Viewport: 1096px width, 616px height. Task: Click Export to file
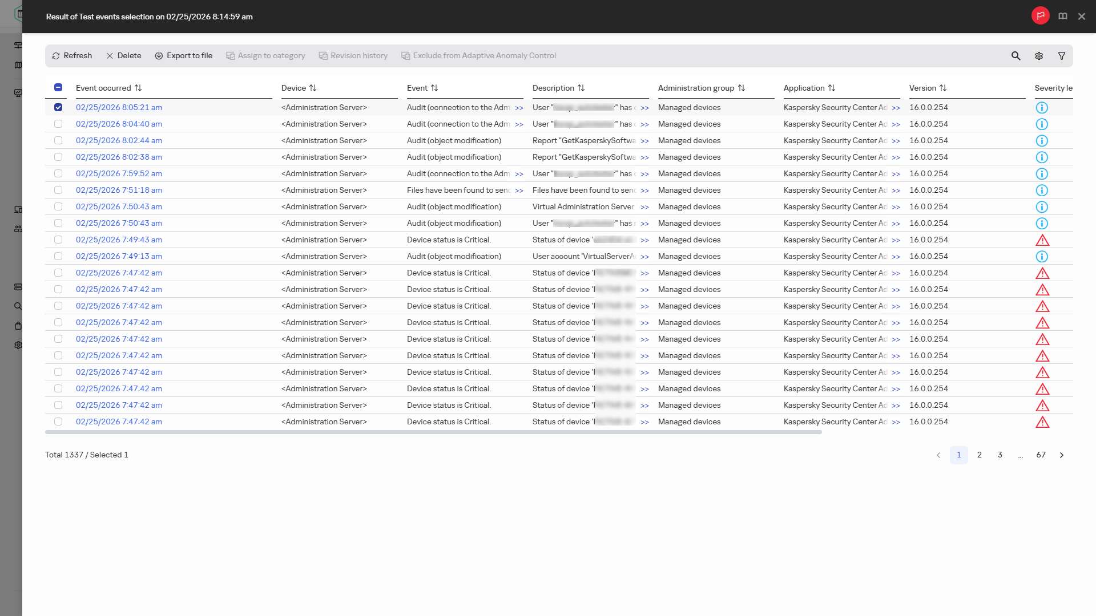pos(183,56)
